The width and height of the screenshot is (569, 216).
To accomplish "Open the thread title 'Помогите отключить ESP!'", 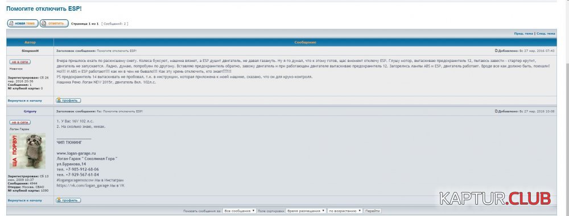I will pyautogui.click(x=44, y=9).
